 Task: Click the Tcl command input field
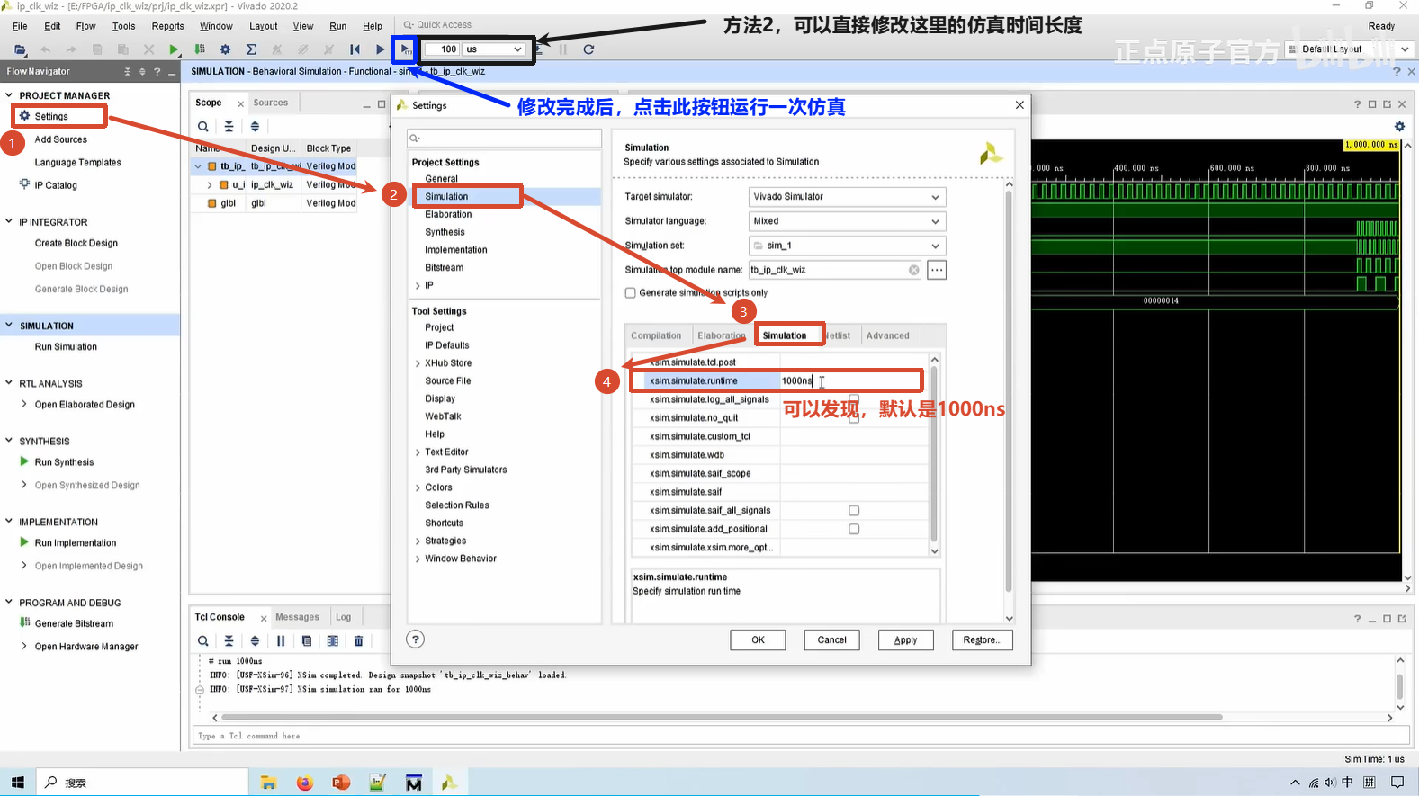pyautogui.click(x=801, y=736)
